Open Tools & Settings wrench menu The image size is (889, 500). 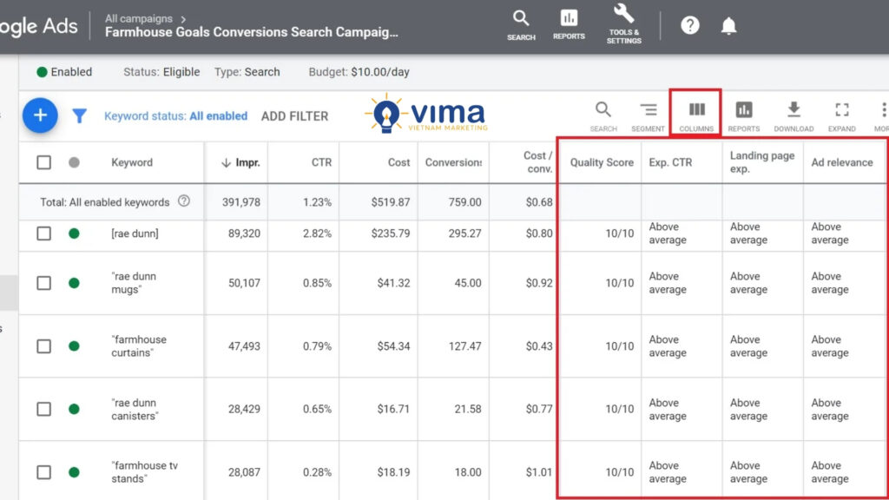(x=623, y=24)
